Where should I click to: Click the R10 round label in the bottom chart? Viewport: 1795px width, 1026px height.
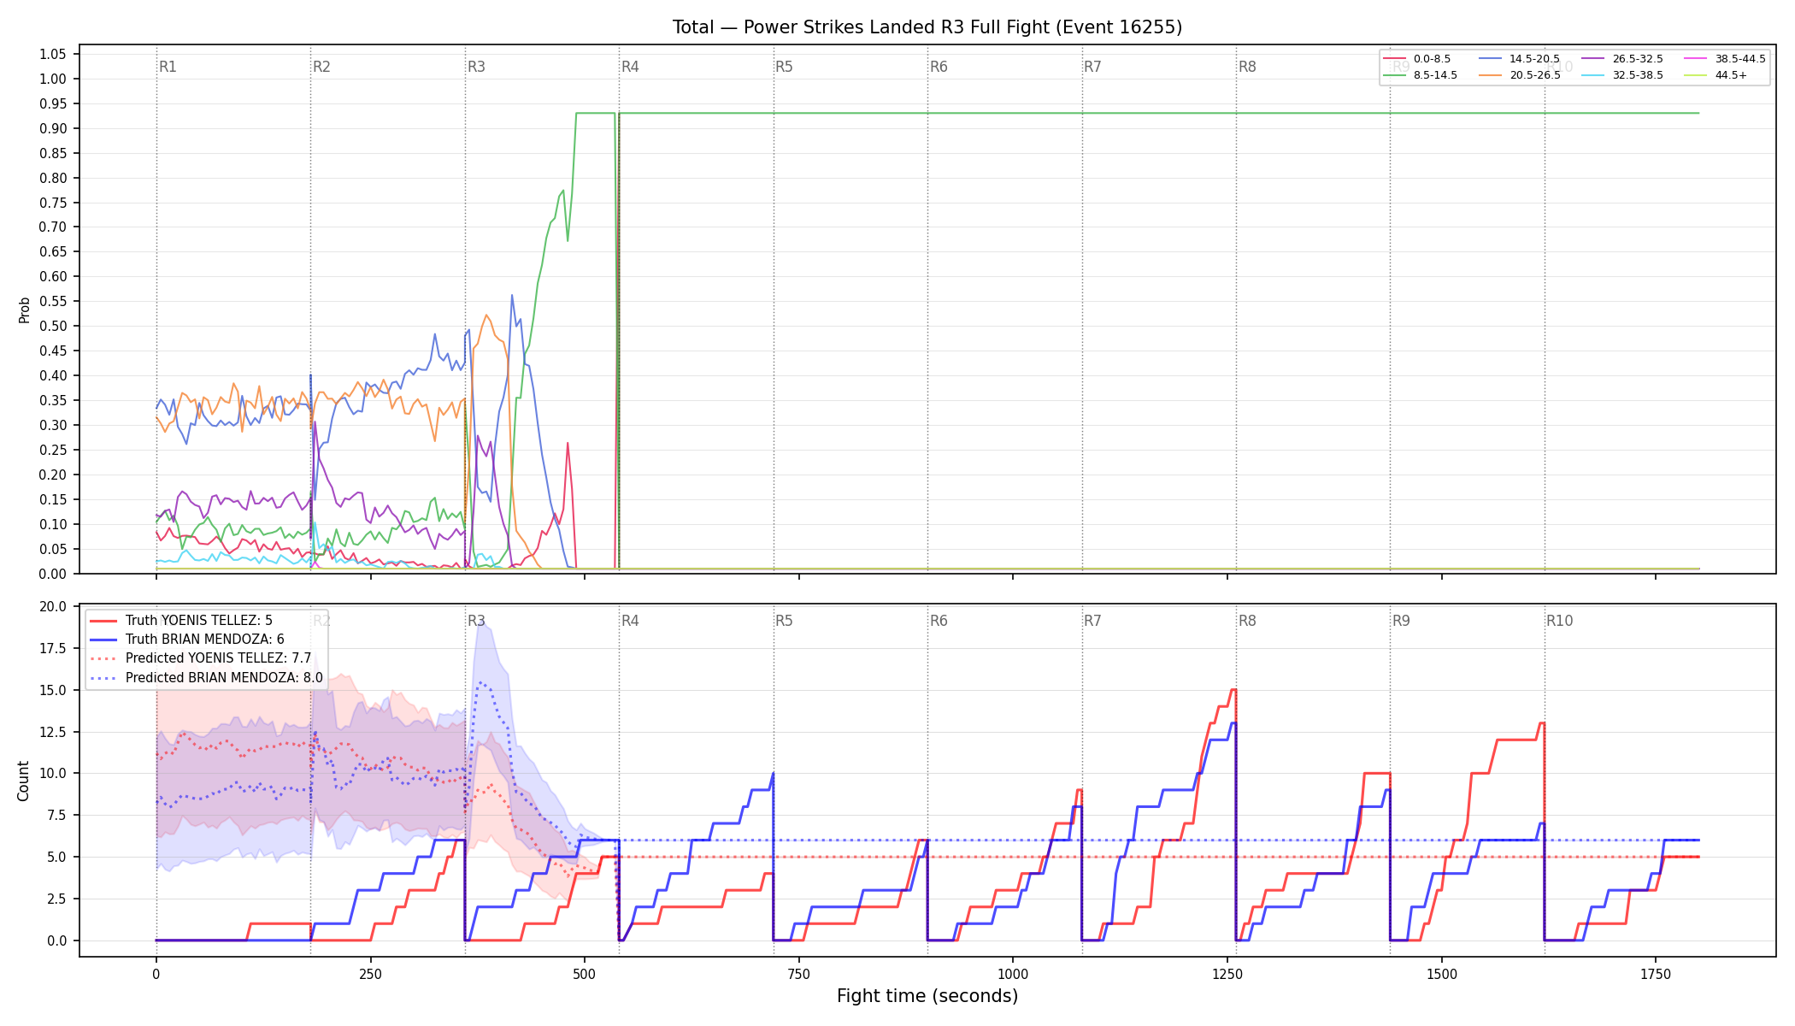[1559, 621]
